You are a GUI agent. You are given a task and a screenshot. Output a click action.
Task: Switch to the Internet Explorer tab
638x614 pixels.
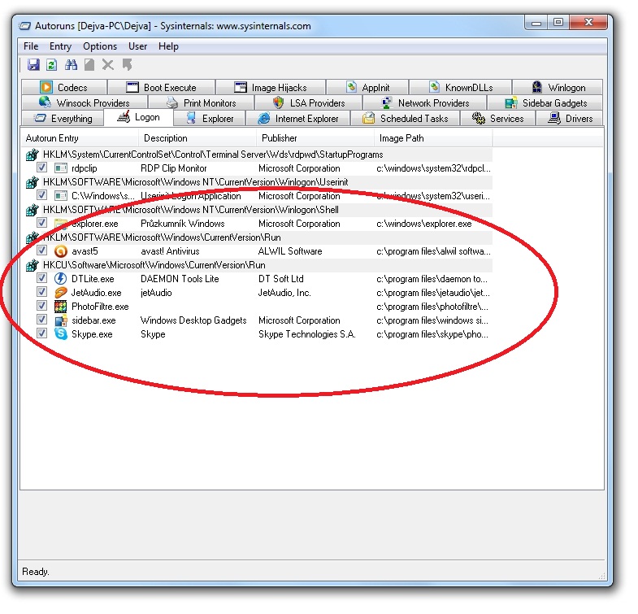pyautogui.click(x=298, y=119)
